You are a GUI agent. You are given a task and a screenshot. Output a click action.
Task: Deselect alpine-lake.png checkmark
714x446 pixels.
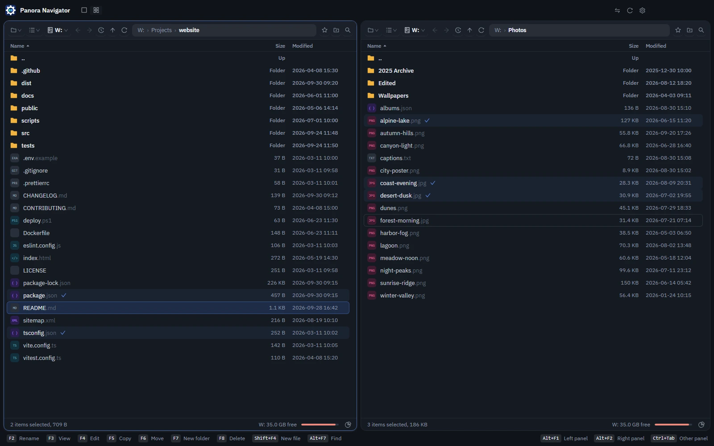[427, 120]
